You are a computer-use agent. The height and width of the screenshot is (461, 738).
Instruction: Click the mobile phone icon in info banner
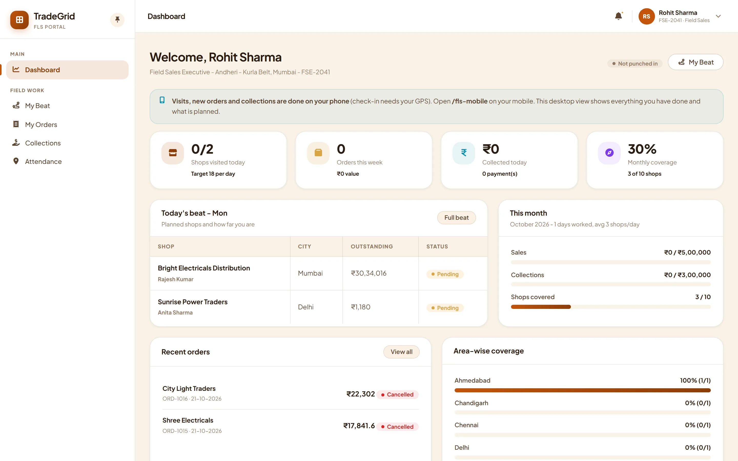[x=162, y=100]
